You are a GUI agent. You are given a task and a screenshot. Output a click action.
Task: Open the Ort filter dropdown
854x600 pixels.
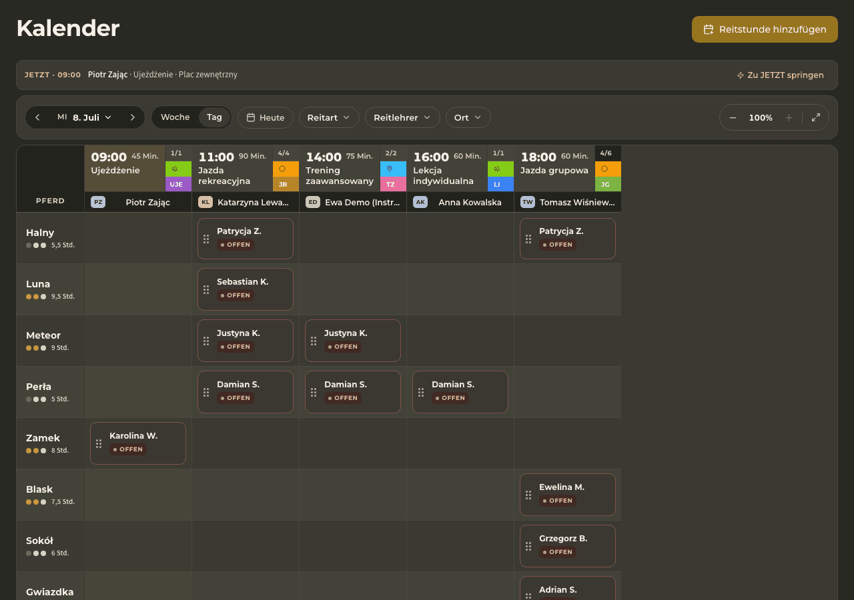tap(468, 117)
